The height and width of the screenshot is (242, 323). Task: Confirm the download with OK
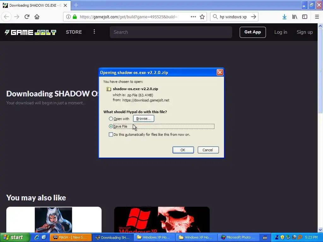click(x=183, y=150)
